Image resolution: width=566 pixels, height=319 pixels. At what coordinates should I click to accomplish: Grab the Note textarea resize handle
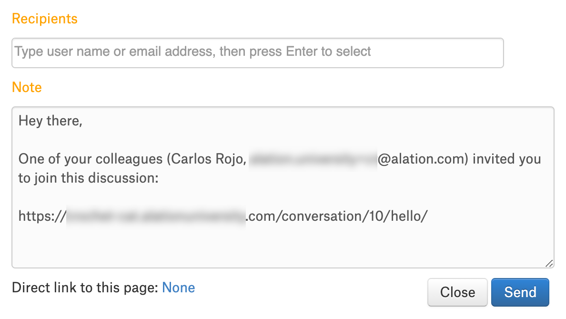[x=549, y=263]
